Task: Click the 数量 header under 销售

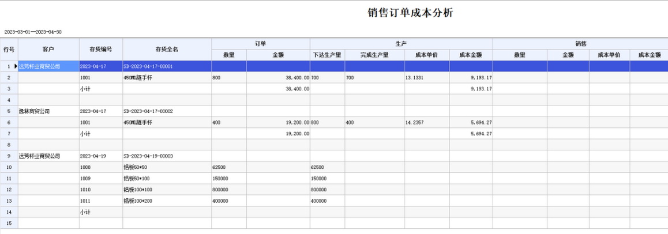Action: point(519,55)
